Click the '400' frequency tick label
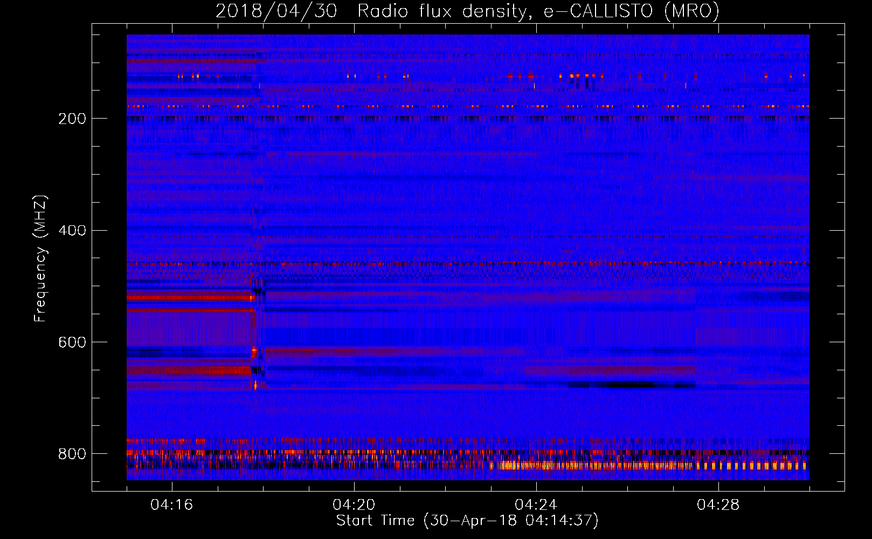 tap(72, 231)
